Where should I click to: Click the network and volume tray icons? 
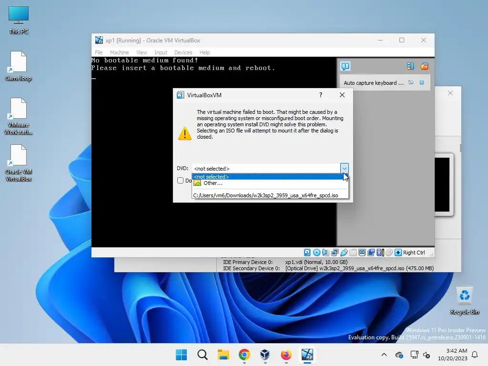tap(420, 355)
